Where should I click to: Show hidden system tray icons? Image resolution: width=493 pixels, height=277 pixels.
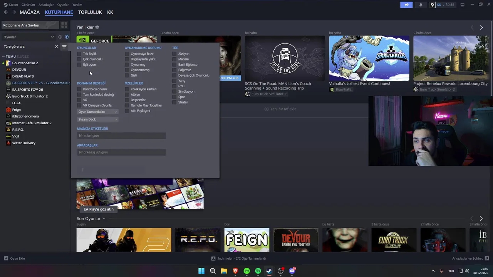[x=433, y=271]
